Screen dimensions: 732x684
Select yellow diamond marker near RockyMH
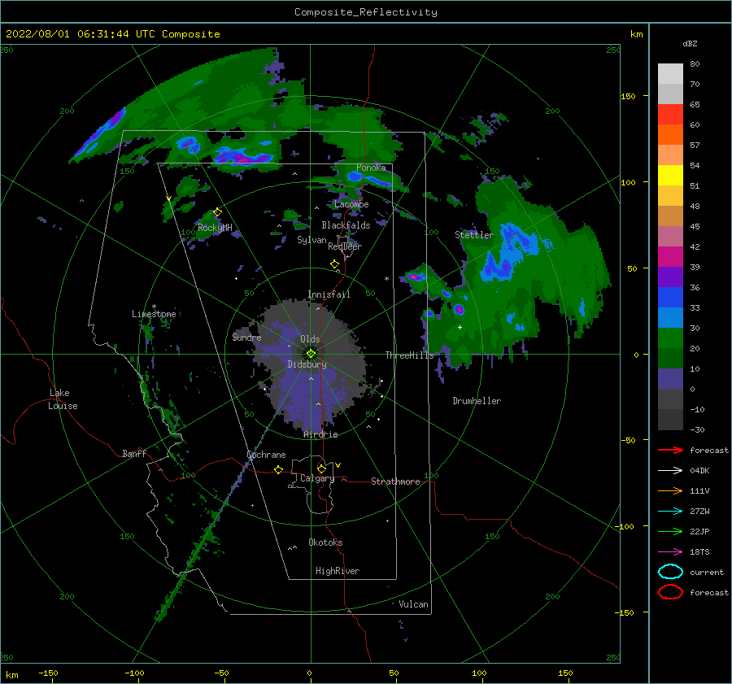[217, 212]
